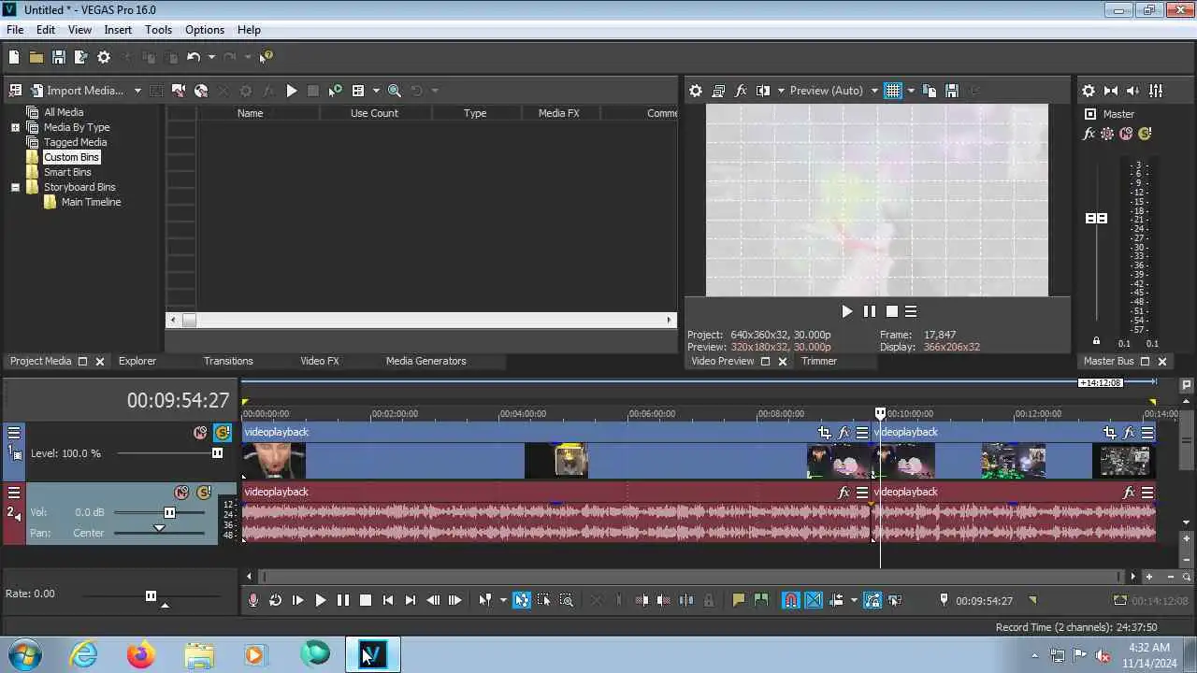This screenshot has width=1197, height=673.
Task: Toggle the preview overlay grid icon
Action: click(x=893, y=91)
